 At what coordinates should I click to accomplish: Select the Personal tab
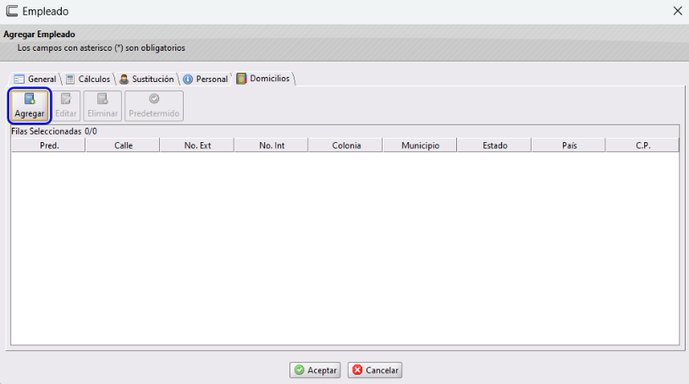[206, 79]
